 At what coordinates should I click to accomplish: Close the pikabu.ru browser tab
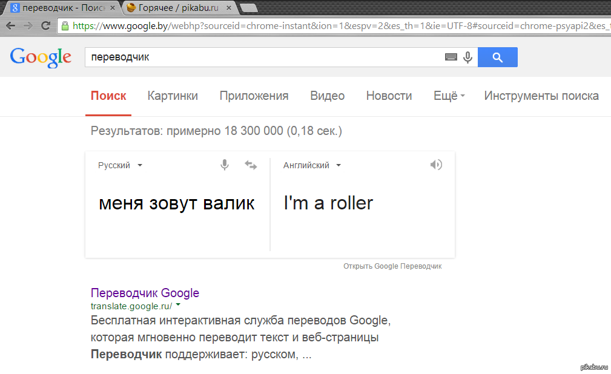click(x=229, y=8)
